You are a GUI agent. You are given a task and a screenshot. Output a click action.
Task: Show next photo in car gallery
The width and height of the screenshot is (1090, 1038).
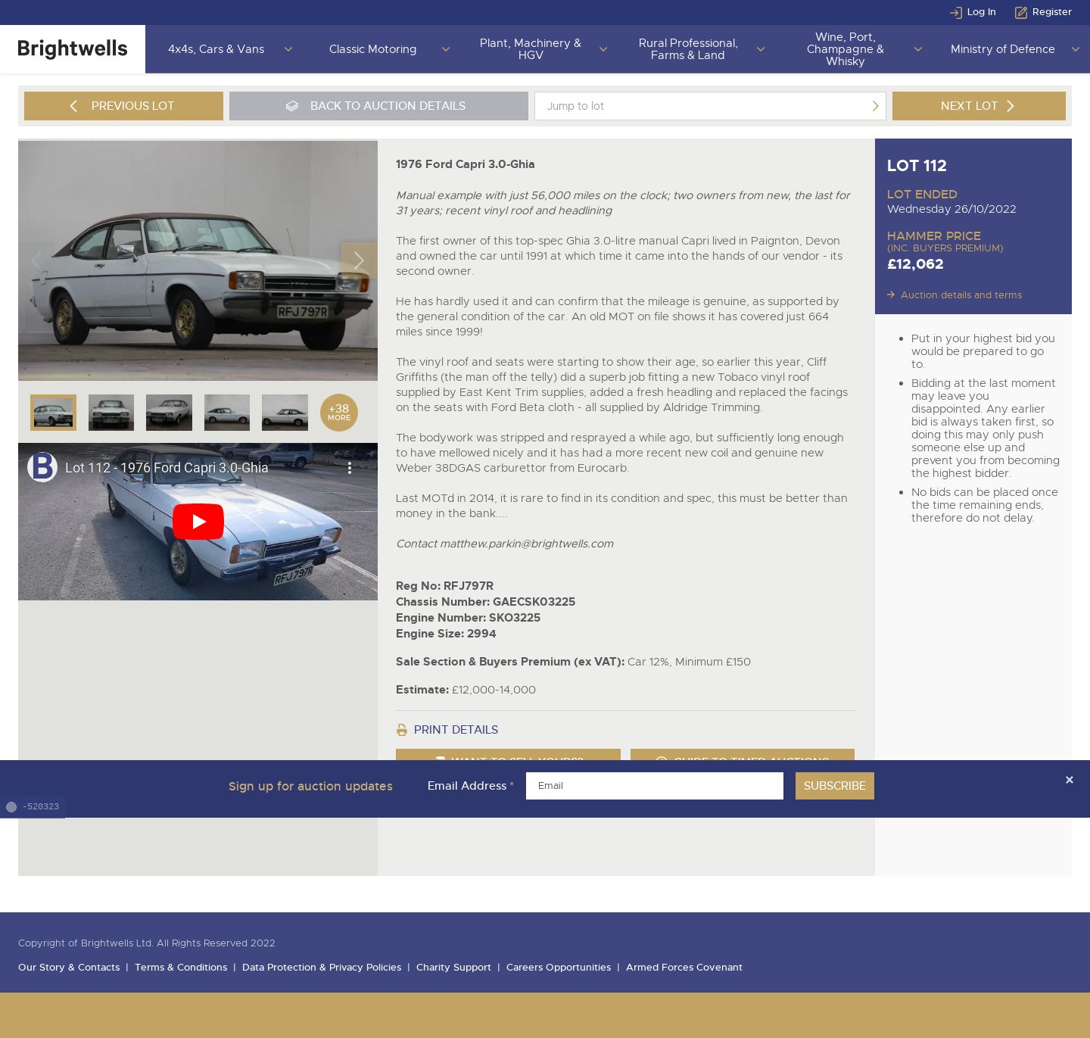tap(359, 260)
